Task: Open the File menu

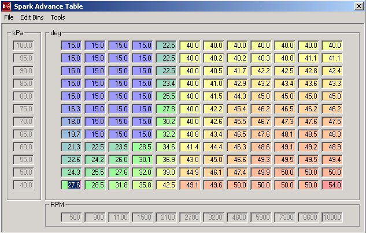Action: (x=9, y=18)
